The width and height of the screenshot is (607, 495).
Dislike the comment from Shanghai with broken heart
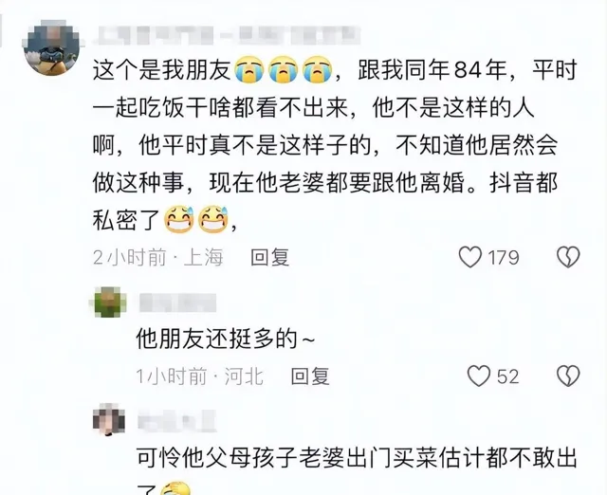(568, 257)
